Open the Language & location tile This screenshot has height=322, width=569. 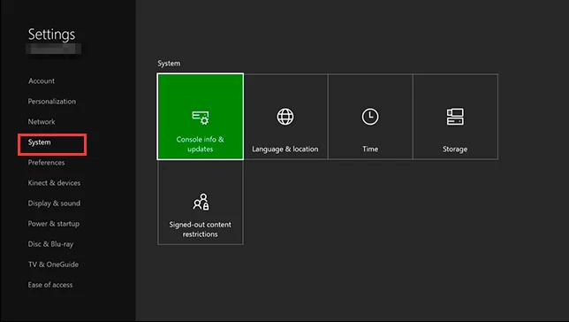pos(285,117)
